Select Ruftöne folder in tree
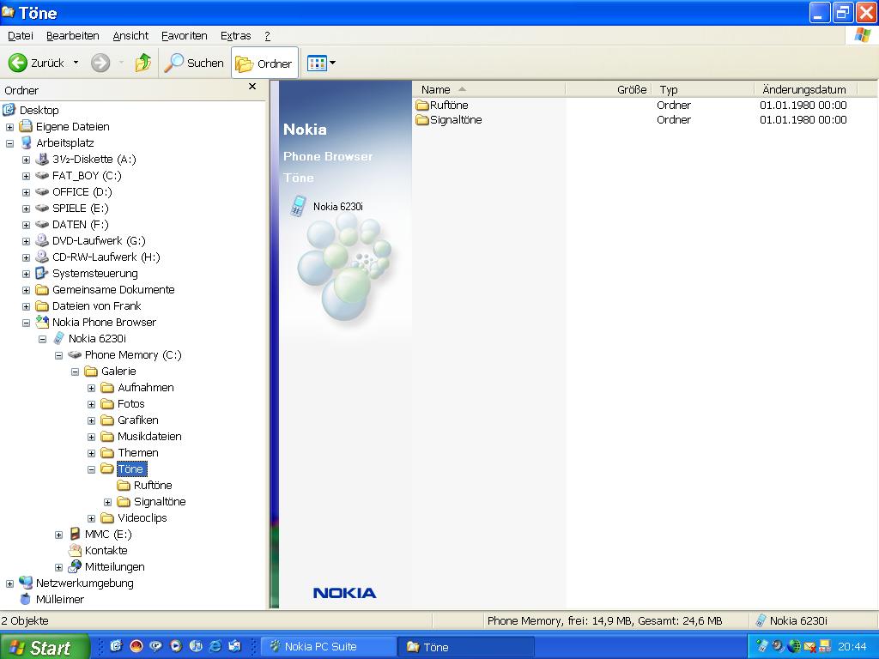This screenshot has width=879, height=659. (153, 486)
